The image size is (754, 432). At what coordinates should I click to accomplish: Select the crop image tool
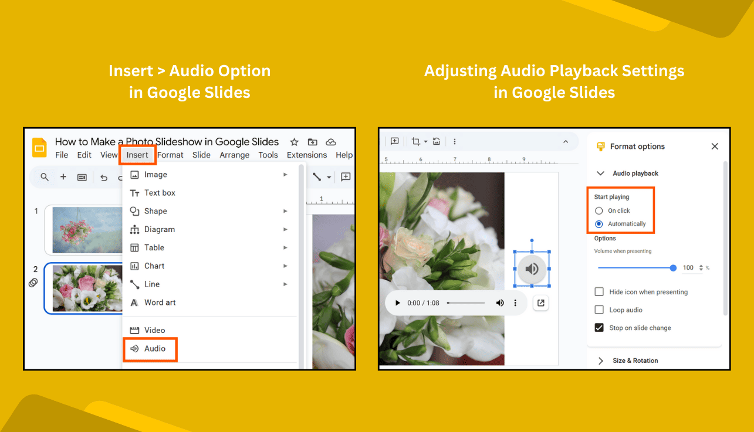coord(416,141)
